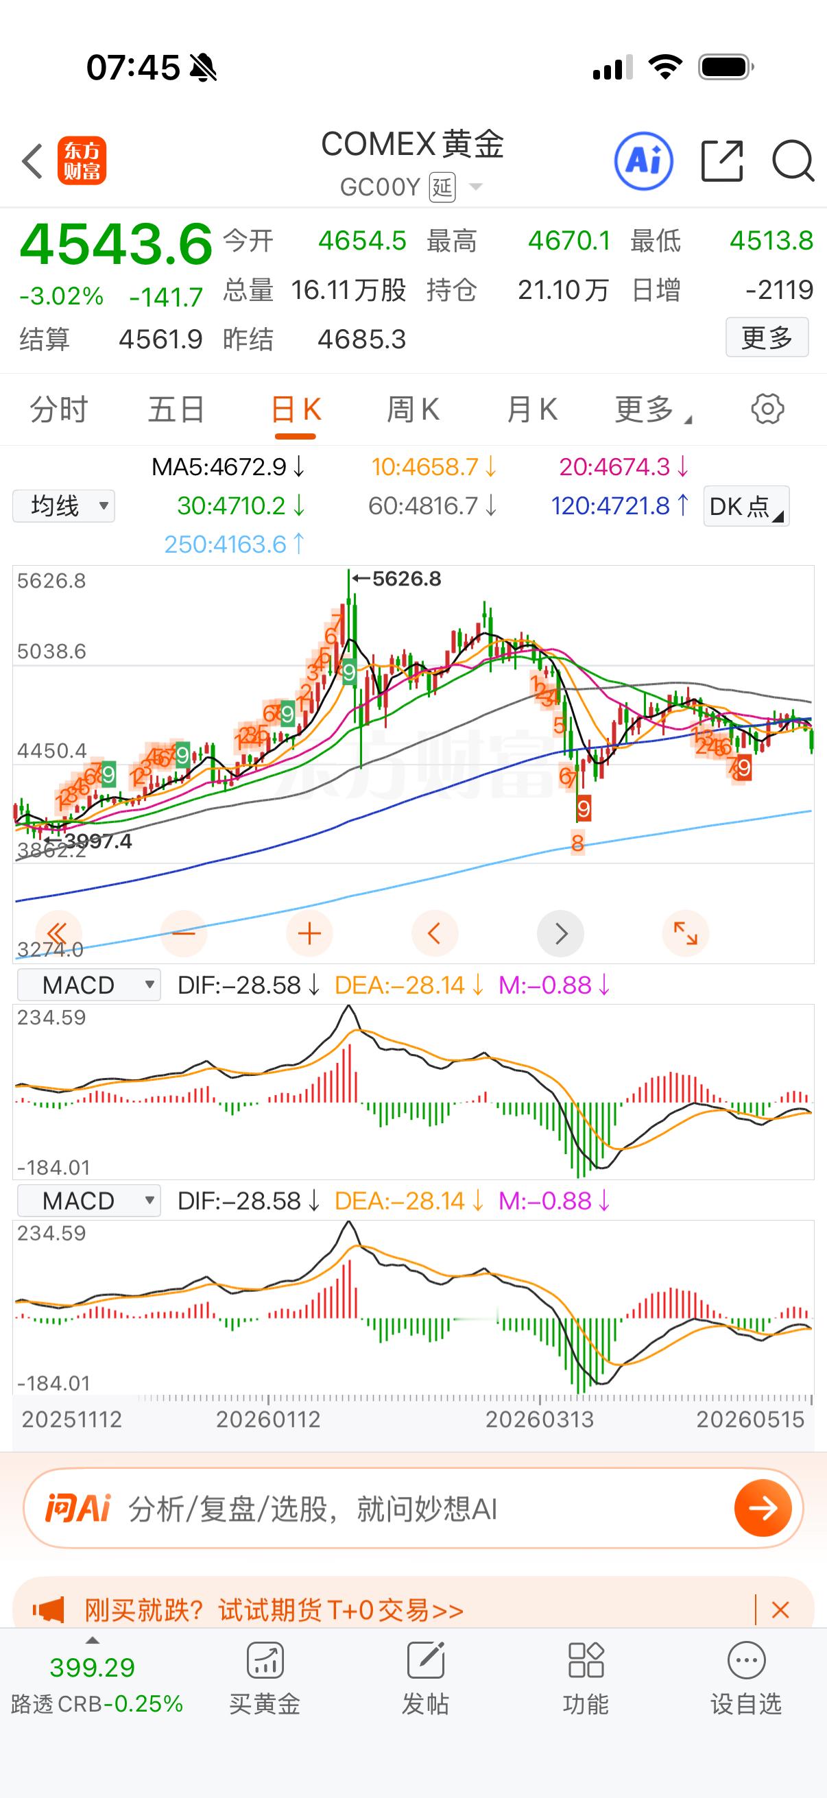The image size is (827, 1798).
Task: Jump to earliest data with double-left arrow
Action: click(x=57, y=933)
